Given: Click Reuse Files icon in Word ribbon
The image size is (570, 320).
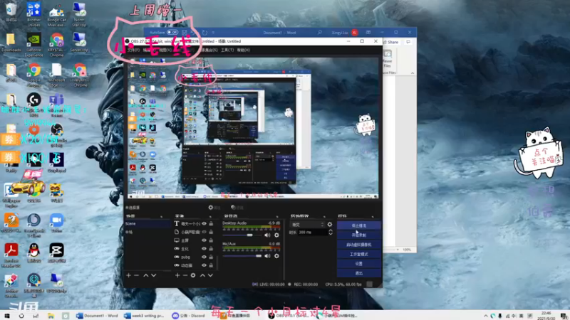Looking at the screenshot, I should [388, 59].
